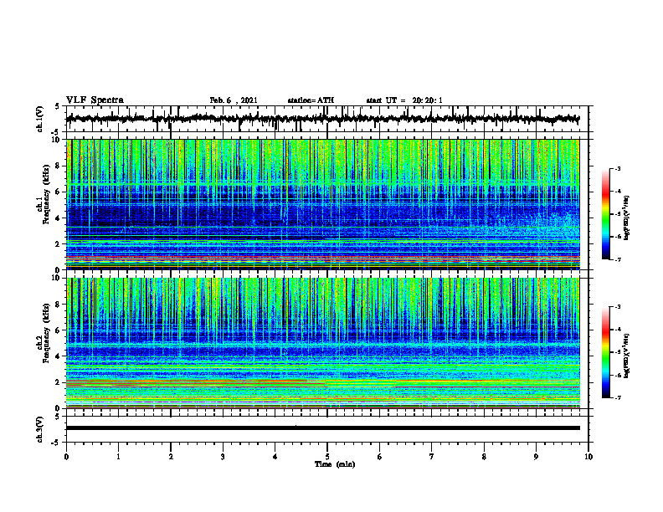The height and width of the screenshot is (512, 663).
Task: Click the ch.1 frequency tick label "4"
Action: click(x=59, y=218)
